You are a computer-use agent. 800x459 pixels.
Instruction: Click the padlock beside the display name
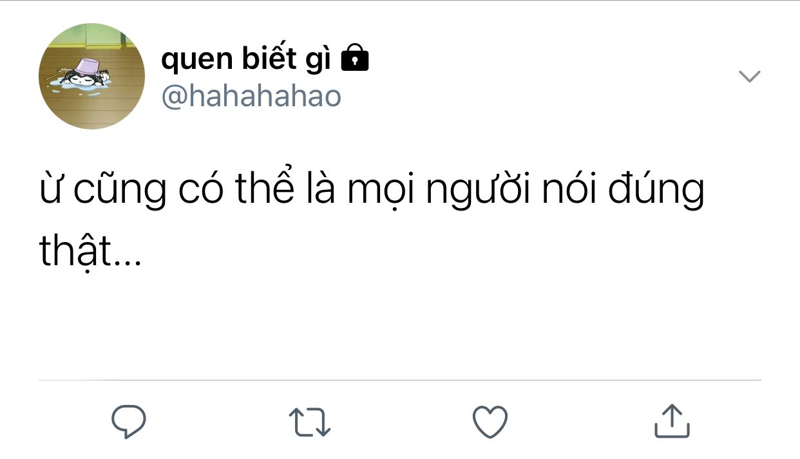354,59
